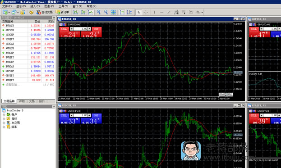Toggle auto scroll chart icon
Screen dimensions: 281x168
[122, 12]
